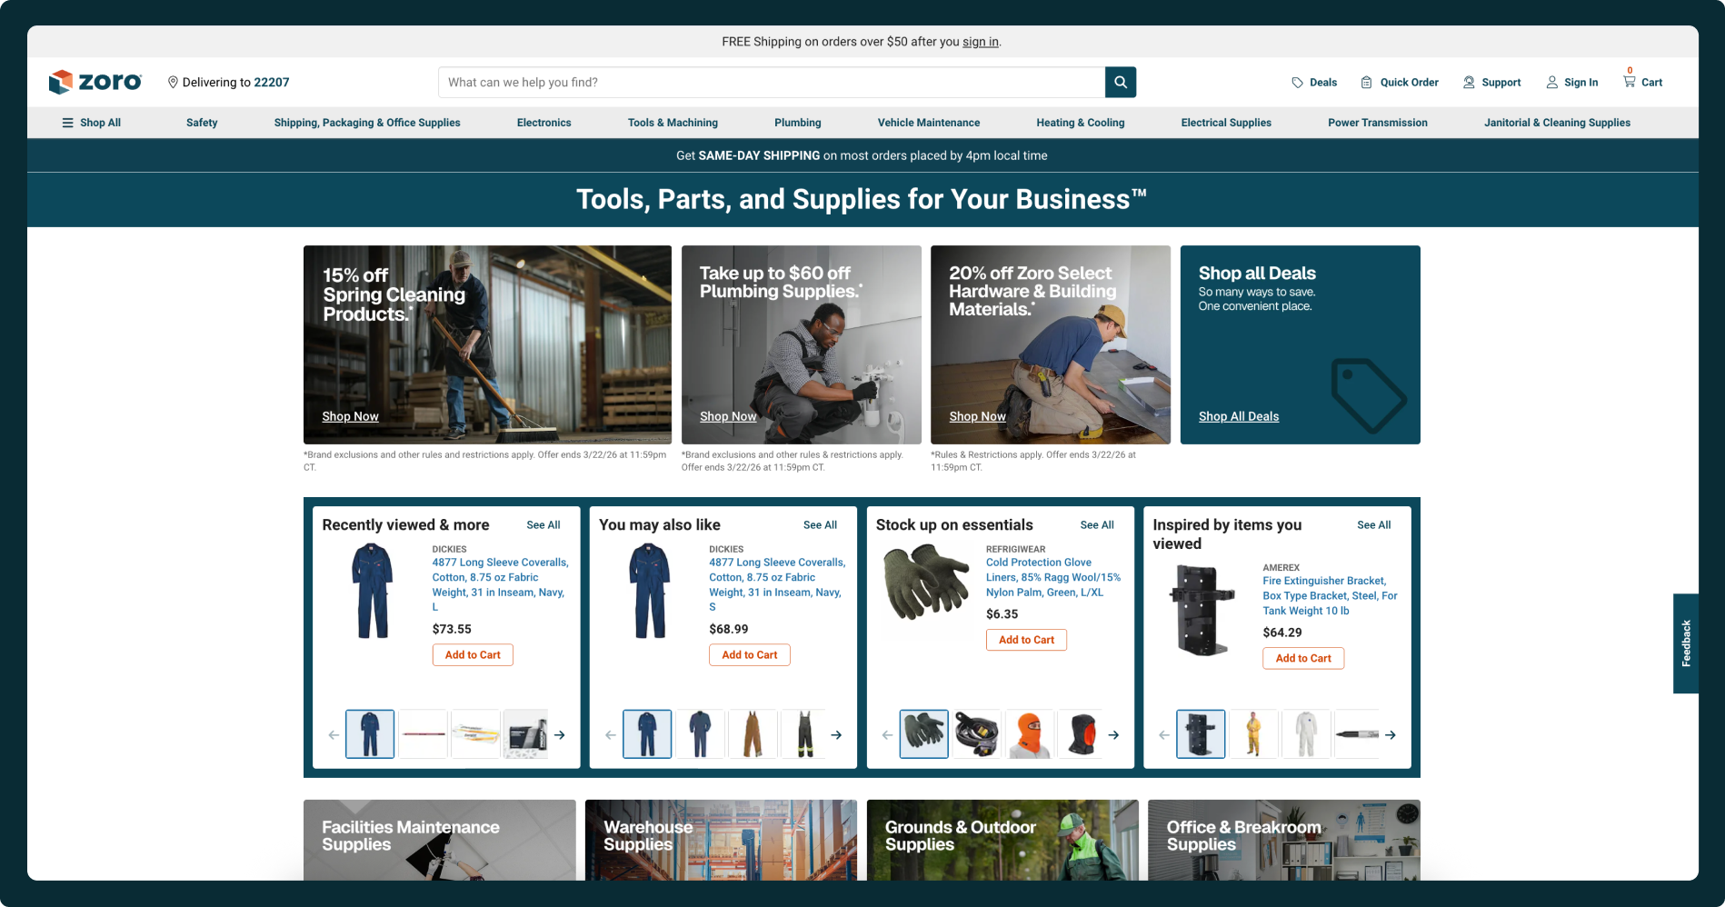Previous arrow in Stock up on essentials carousel
The width and height of the screenshot is (1725, 907).
coord(887,735)
